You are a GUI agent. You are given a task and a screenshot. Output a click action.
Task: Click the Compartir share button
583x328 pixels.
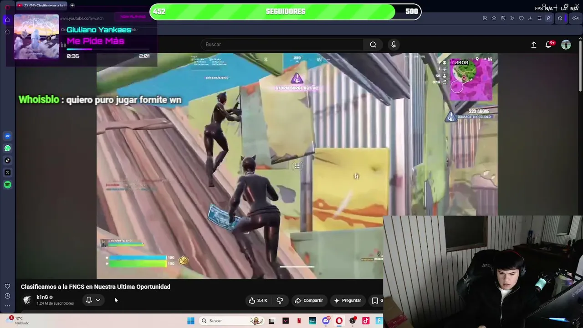click(309, 301)
